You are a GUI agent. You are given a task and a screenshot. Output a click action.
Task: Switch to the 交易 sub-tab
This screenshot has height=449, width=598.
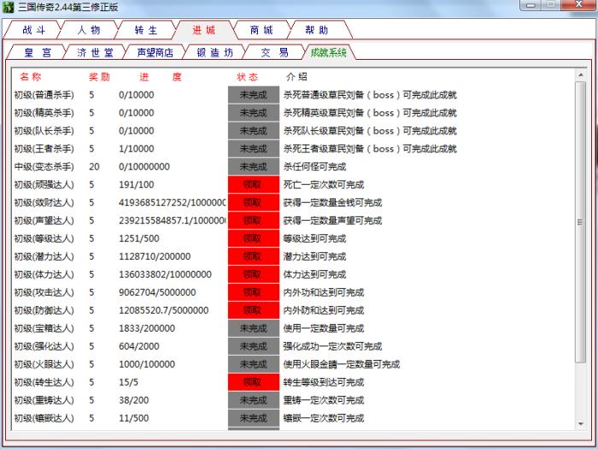274,52
